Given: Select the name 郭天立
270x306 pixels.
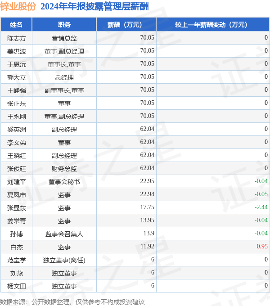Looking at the screenshot, I should pyautogui.click(x=17, y=77).
